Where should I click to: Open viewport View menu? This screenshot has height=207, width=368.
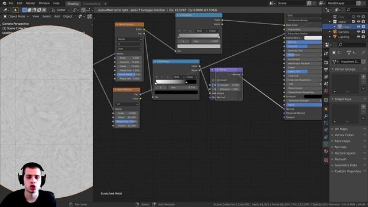click(36, 17)
